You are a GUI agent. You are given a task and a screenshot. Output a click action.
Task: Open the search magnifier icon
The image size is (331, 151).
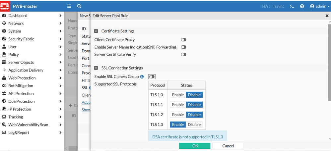click(x=79, y=6)
